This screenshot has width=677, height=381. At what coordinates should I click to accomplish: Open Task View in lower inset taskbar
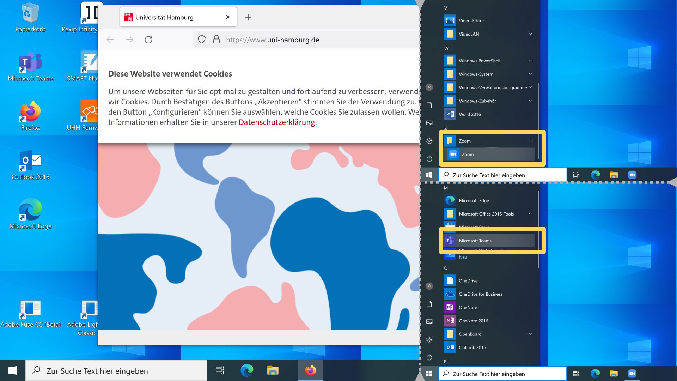tap(576, 374)
